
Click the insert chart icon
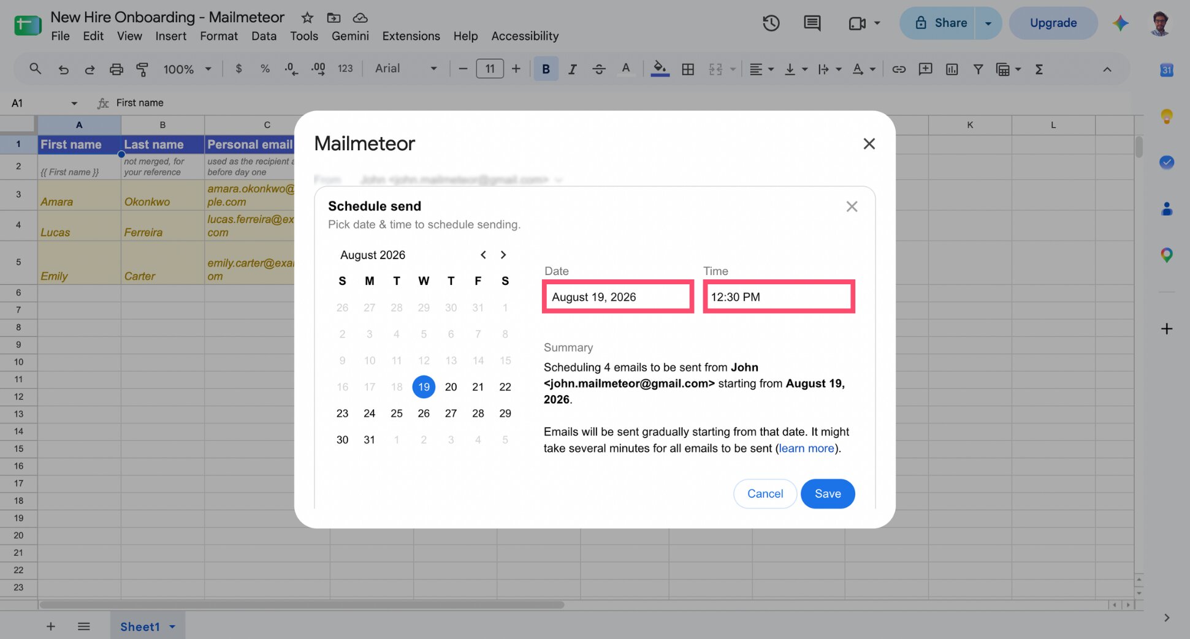click(952, 69)
